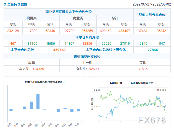Select the date range 2022/07/27-2022/08/02

[152, 4]
